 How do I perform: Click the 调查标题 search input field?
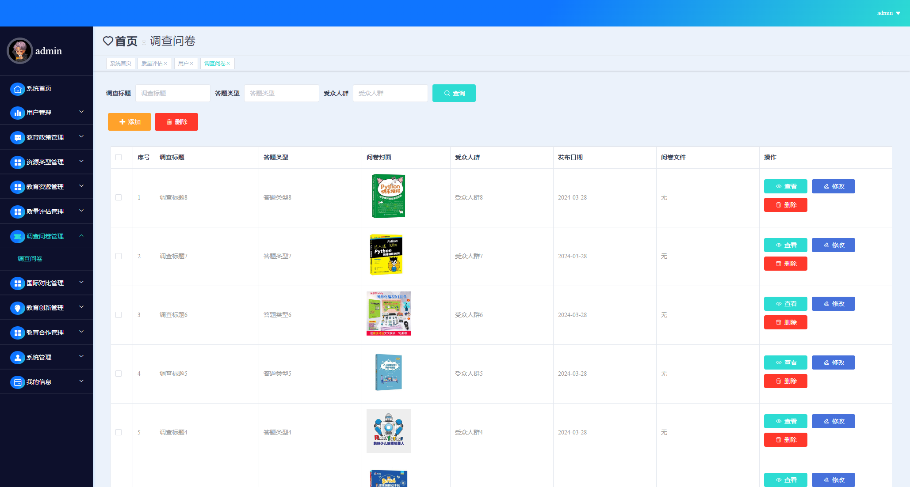(173, 93)
